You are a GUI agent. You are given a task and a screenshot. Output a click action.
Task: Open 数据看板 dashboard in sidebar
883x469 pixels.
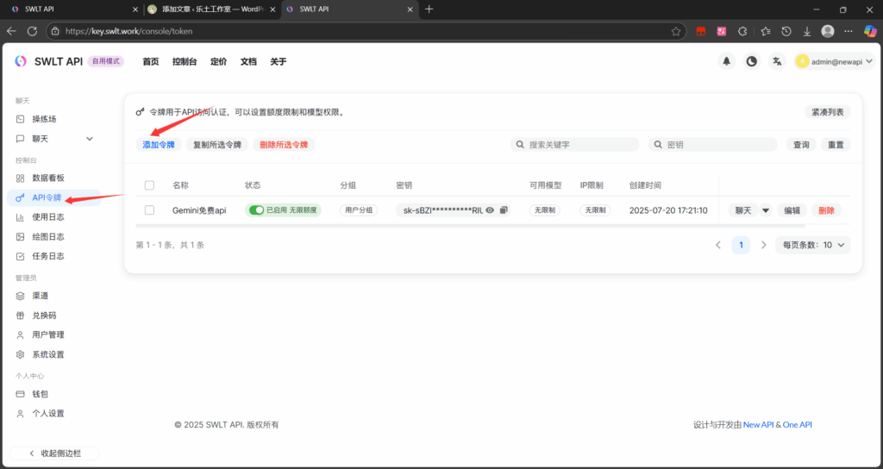pyautogui.click(x=48, y=178)
